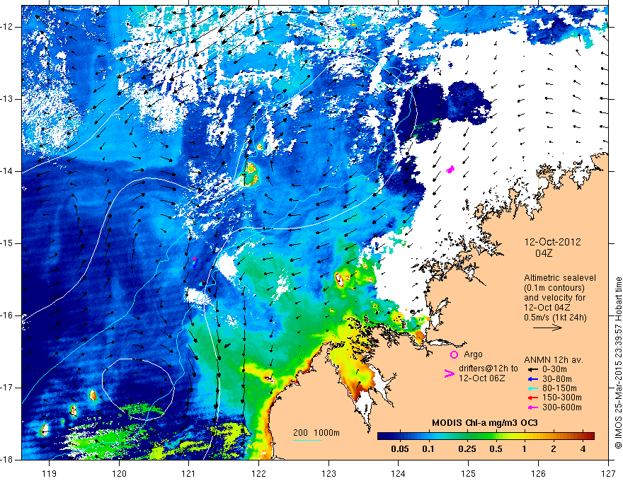Screen dimensions: 623x481
Task: Click the '(0.1m contours)' legend text
Action: [554, 288]
